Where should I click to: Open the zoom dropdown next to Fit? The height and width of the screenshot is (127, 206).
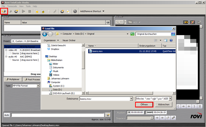click(x=125, y=22)
